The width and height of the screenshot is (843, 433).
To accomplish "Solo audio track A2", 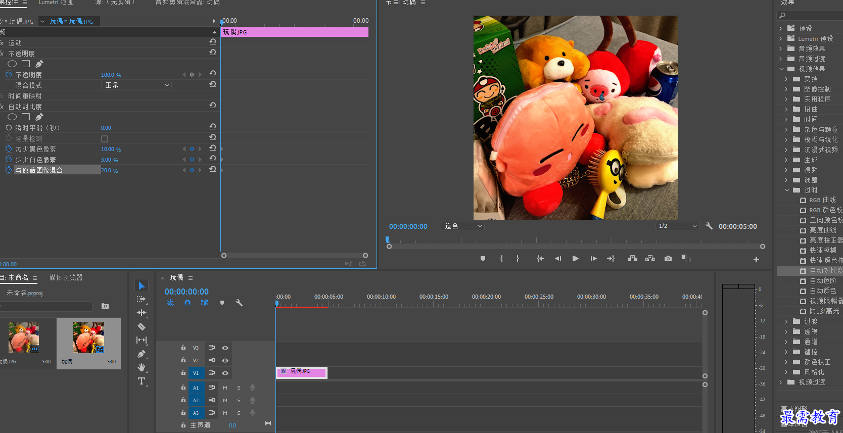I will click(239, 400).
